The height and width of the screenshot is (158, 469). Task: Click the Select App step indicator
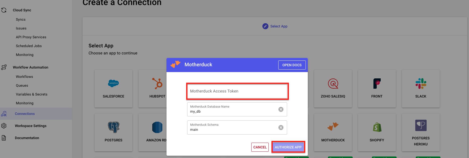tap(275, 26)
